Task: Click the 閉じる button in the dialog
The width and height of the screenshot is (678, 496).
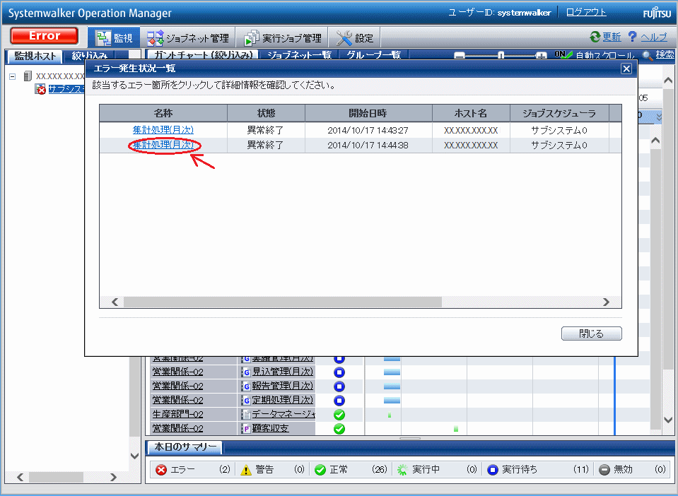Action: (591, 333)
